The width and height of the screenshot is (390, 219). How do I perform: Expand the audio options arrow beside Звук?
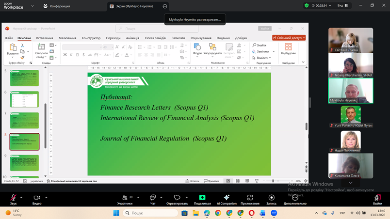22,197
